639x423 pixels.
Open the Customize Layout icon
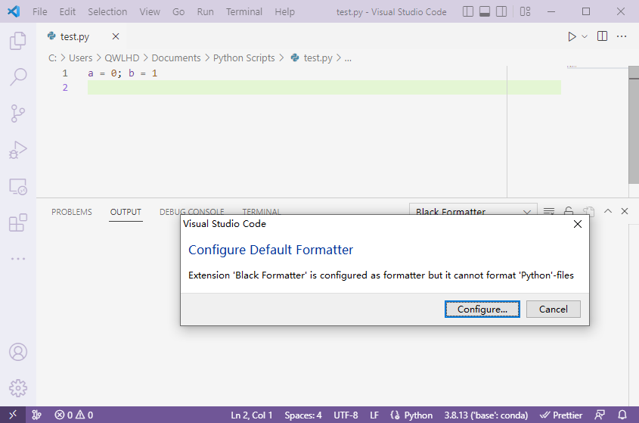point(525,11)
